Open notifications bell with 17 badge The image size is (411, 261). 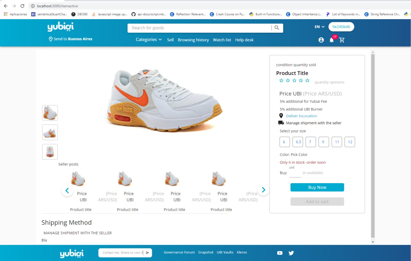[x=332, y=39]
